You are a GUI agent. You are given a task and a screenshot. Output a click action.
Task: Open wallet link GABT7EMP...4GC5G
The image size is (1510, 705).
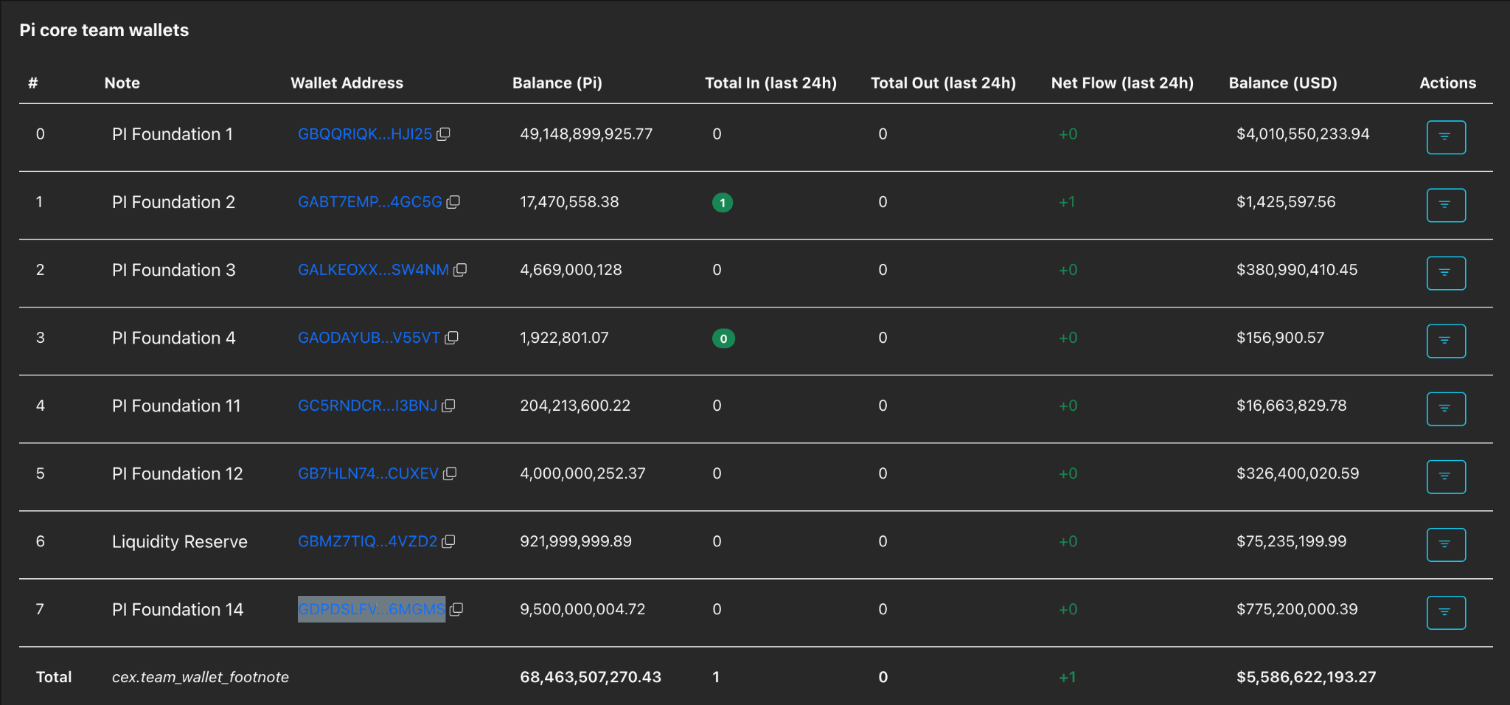370,202
